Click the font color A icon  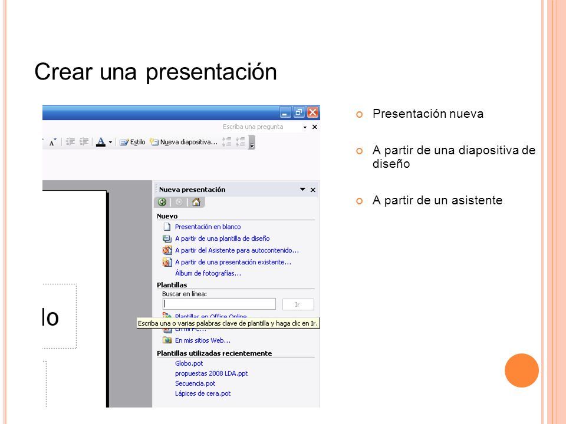pyautogui.click(x=101, y=142)
